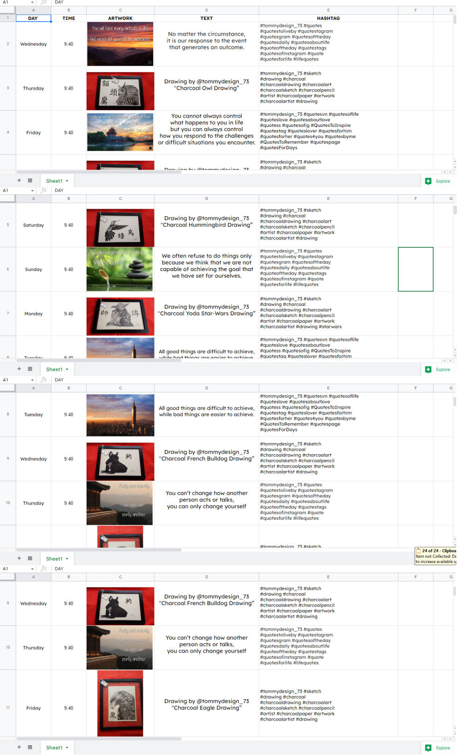This screenshot has height=755, width=457.
Task: Open the all sheets list icon below the Eagle Drawing row
Action: [x=30, y=747]
